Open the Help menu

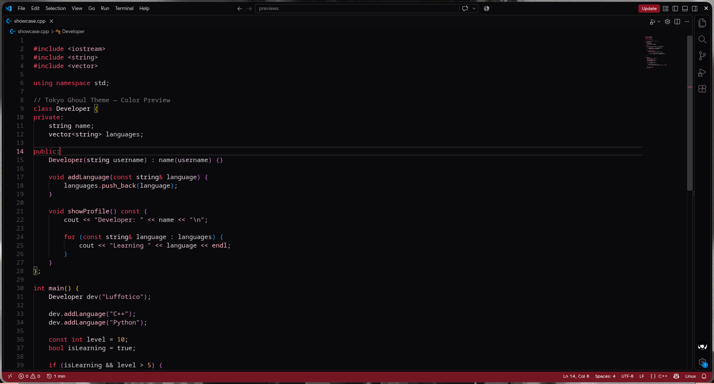point(144,9)
